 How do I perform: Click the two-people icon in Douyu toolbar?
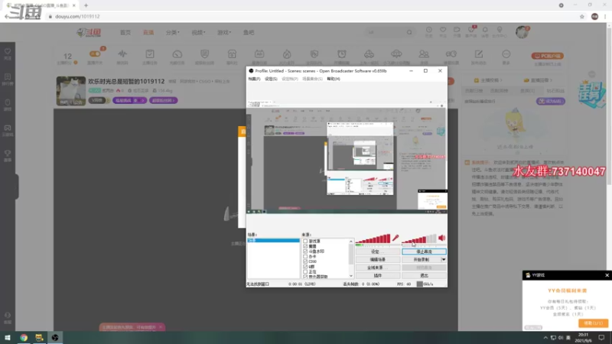(x=424, y=54)
